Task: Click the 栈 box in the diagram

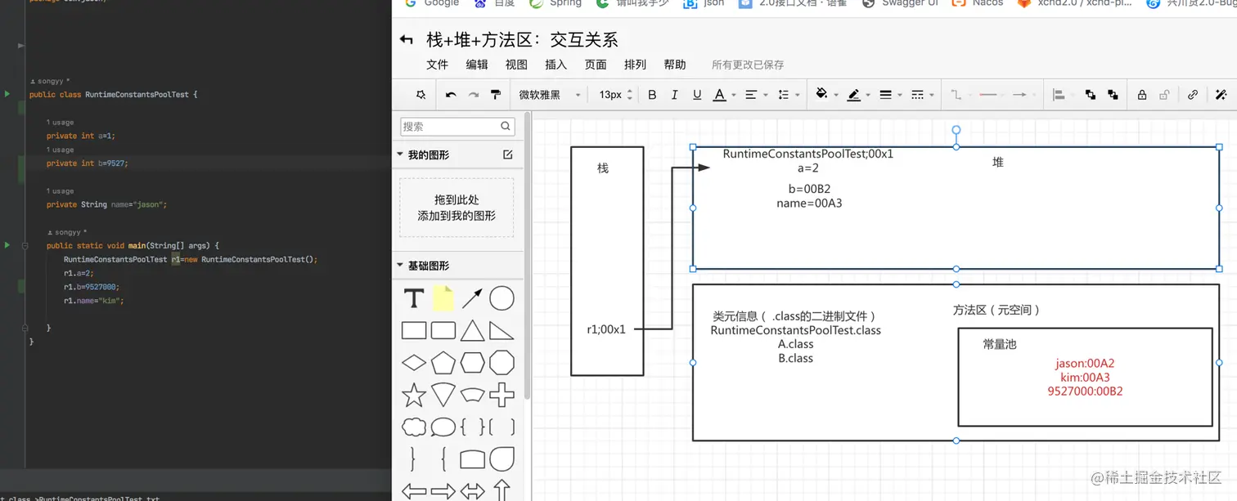Action: [607, 261]
